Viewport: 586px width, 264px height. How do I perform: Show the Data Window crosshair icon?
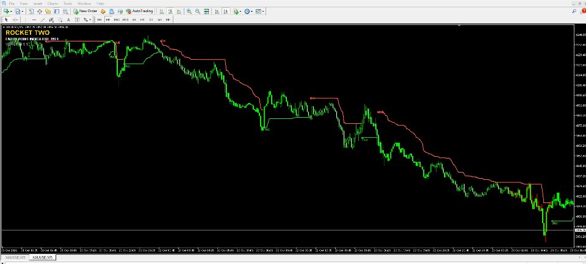39,11
